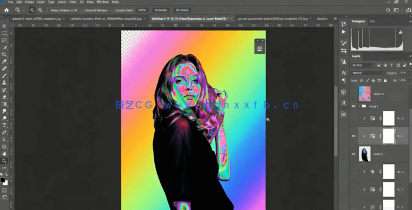412x210 pixels.
Task: Open the Character panel icon
Action: [344, 72]
